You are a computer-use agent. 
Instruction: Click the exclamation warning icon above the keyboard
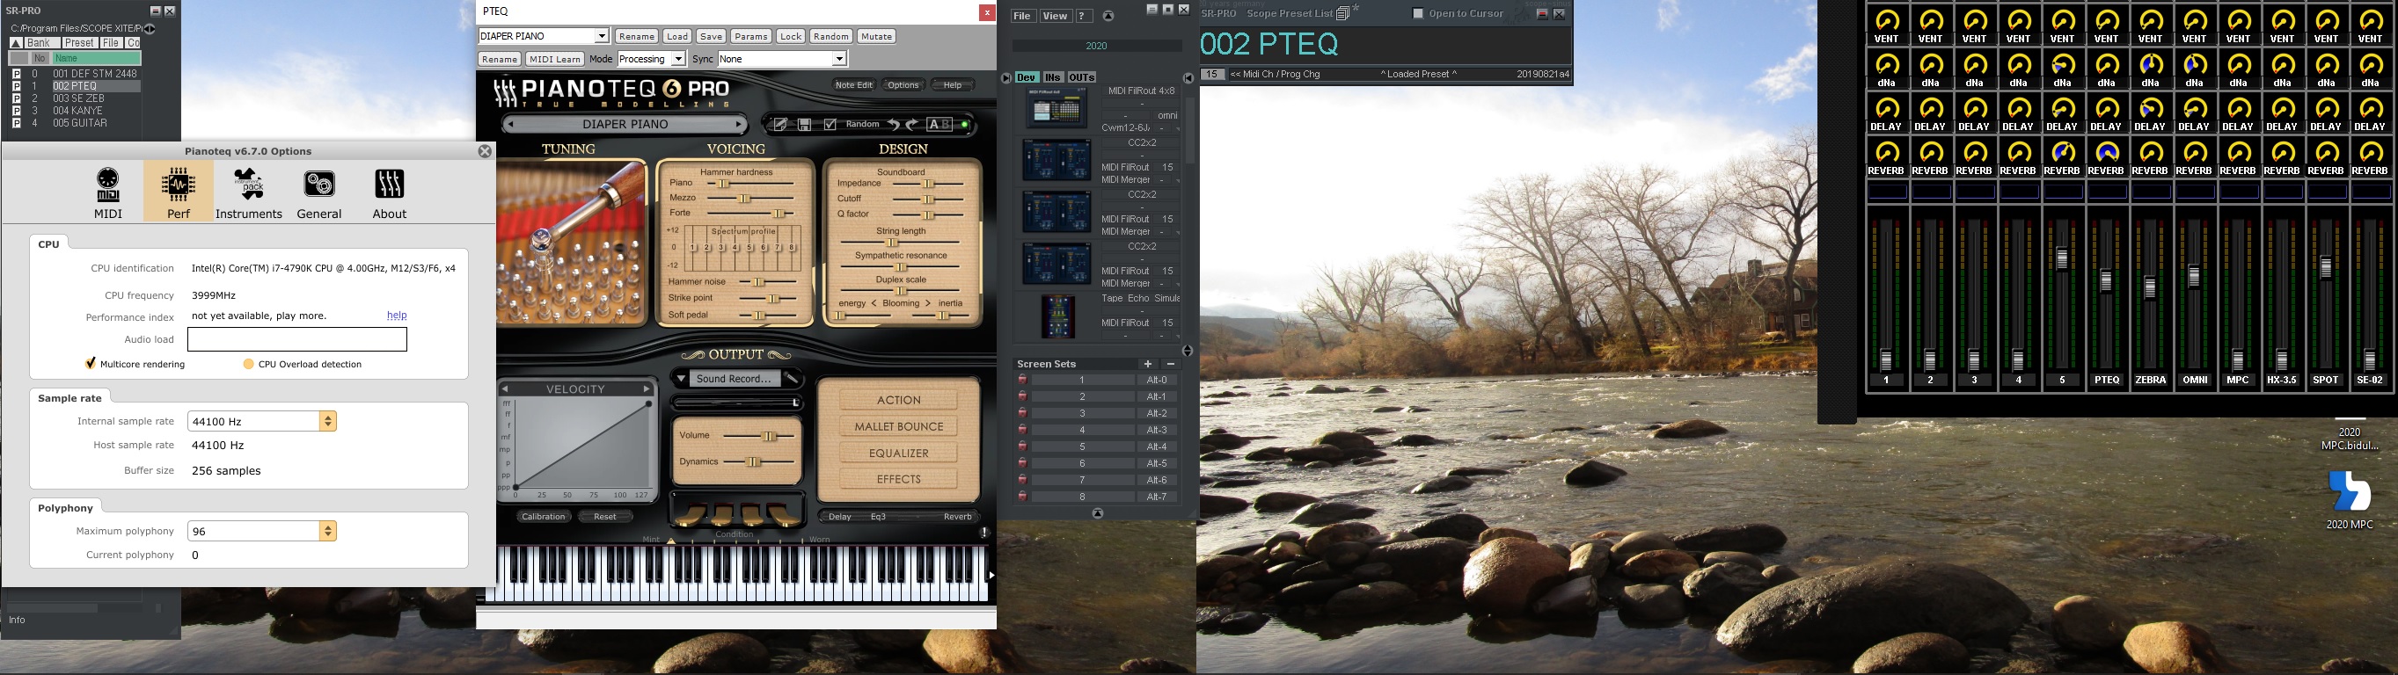(984, 532)
